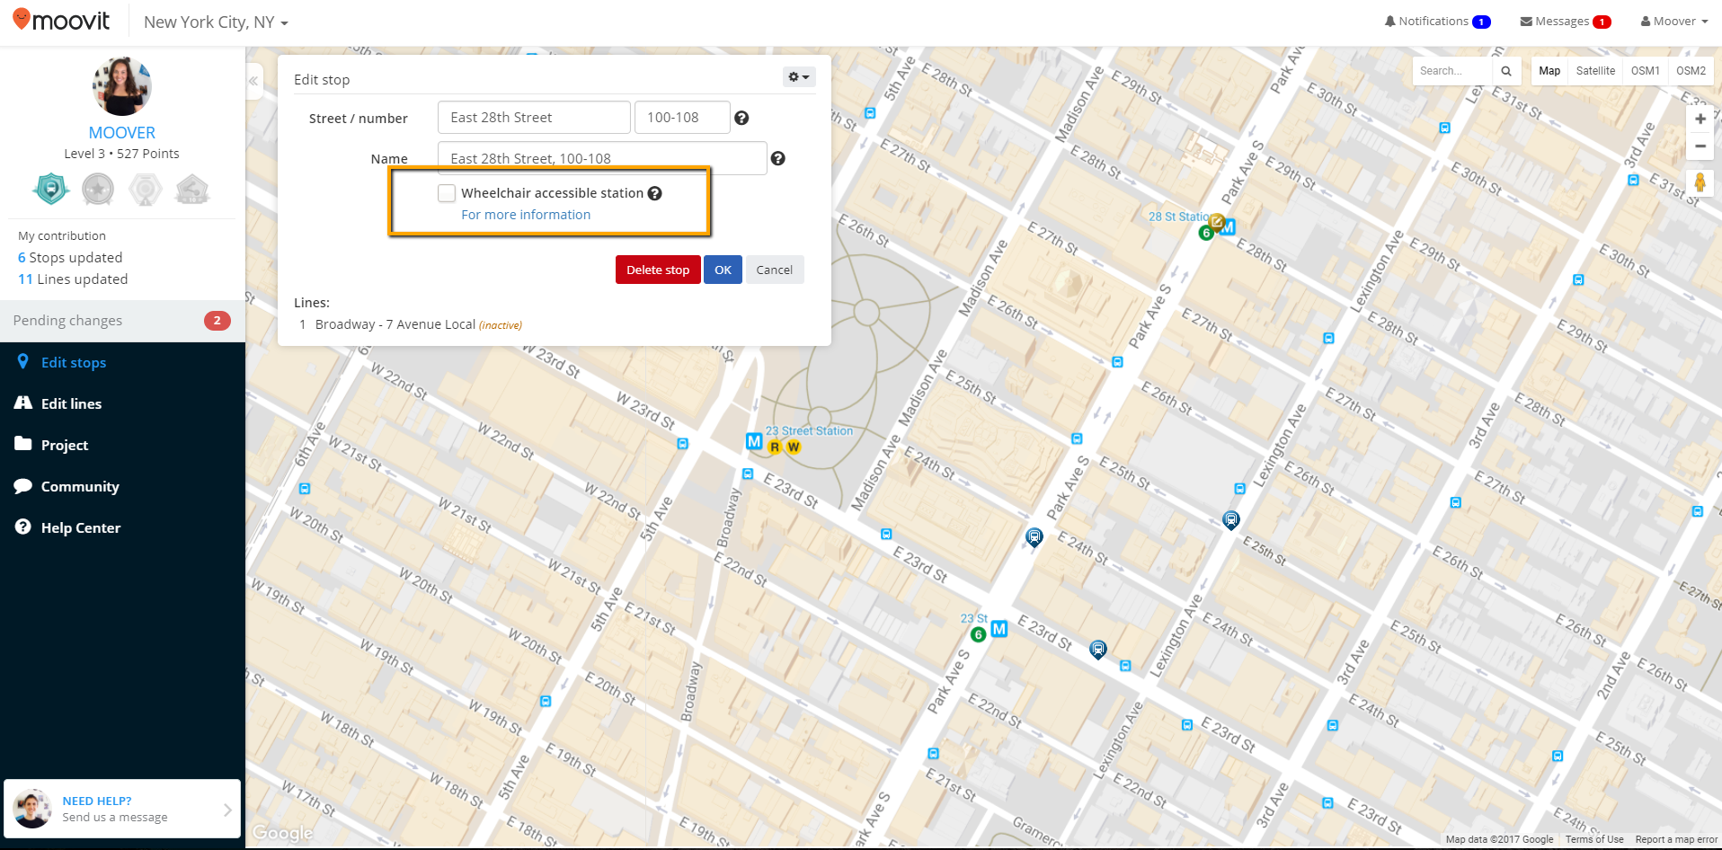Open Notifications
1722x850 pixels.
1437,22
